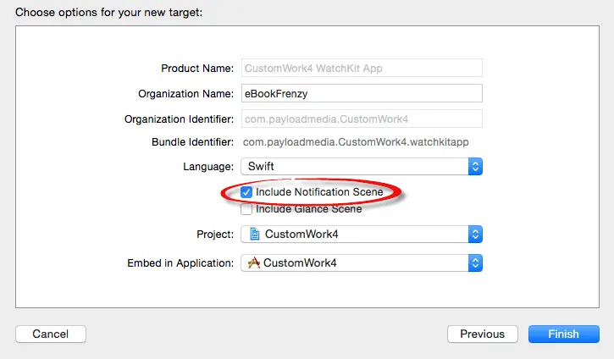
Task: Click the Include Notification Scene label text
Action: 319,192
